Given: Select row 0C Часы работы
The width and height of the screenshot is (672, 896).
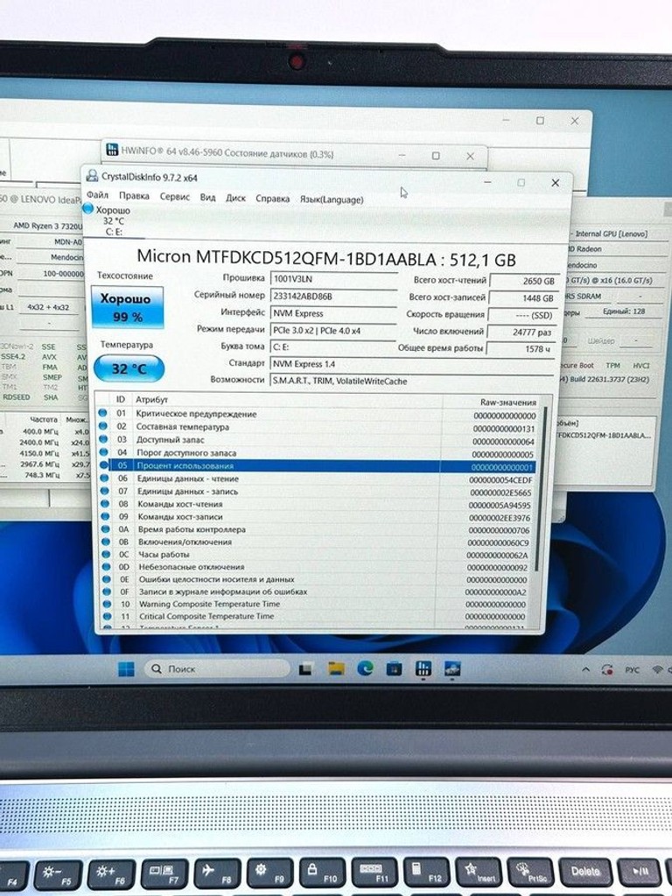Looking at the screenshot, I should click(x=318, y=555).
